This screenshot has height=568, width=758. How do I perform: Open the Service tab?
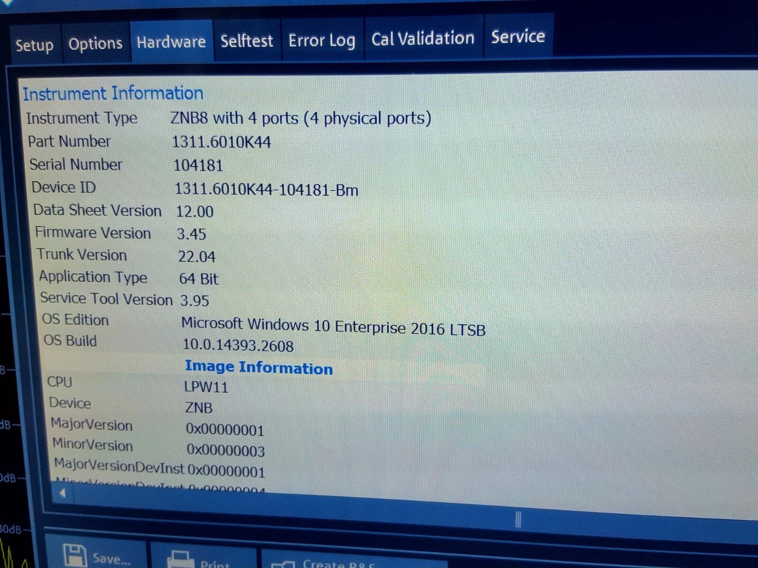coord(518,36)
